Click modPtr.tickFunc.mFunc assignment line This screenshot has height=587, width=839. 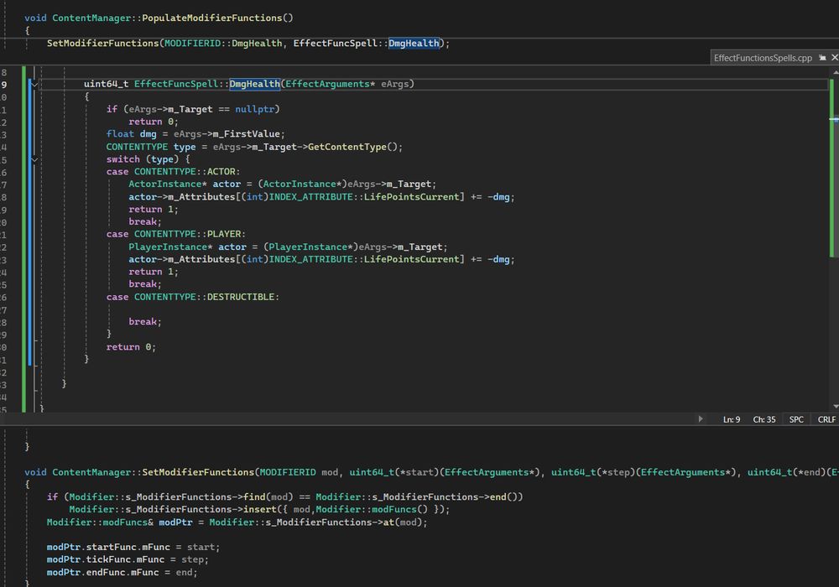128,559
